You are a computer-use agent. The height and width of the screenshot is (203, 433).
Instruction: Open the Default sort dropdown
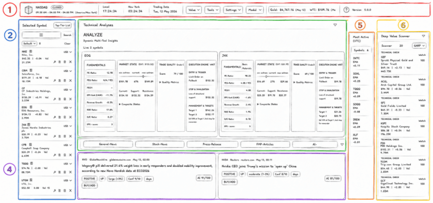tap(29, 43)
